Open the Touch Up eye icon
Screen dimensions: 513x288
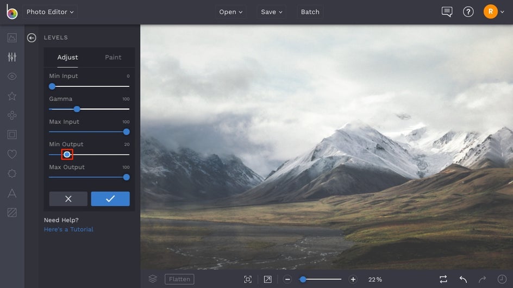click(x=12, y=77)
